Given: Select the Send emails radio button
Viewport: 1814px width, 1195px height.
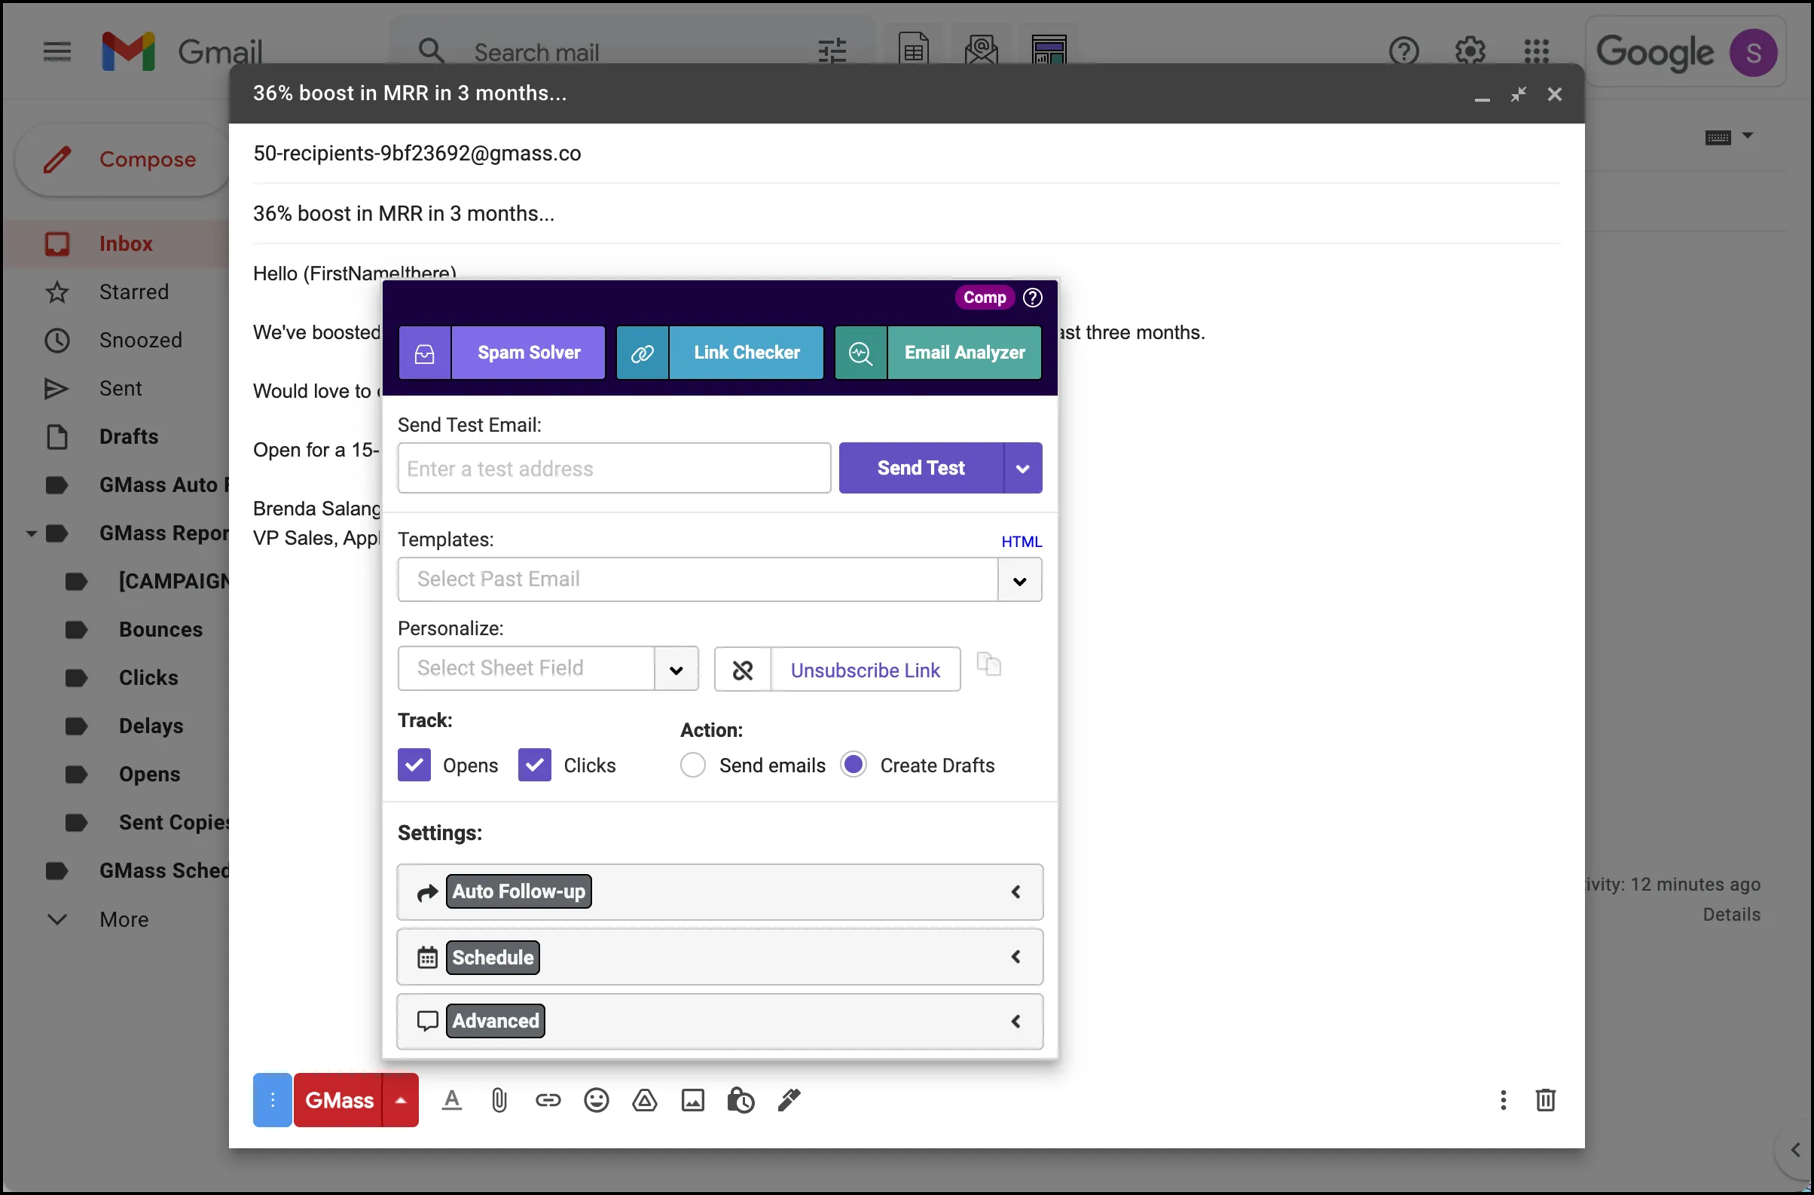Looking at the screenshot, I should [x=692, y=765].
